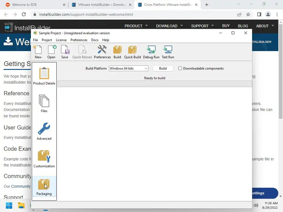Open the Help menu
Viewport: 283px width, 212px height.
106,40
